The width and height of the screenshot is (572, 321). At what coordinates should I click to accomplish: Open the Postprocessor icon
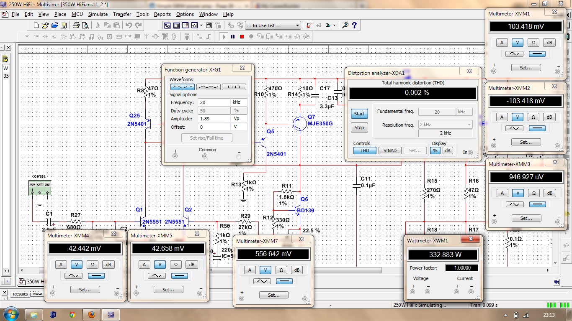pyautogui.click(x=209, y=25)
